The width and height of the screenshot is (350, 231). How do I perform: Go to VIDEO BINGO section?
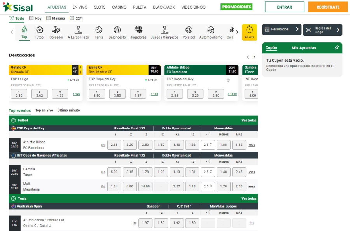(x=194, y=7)
